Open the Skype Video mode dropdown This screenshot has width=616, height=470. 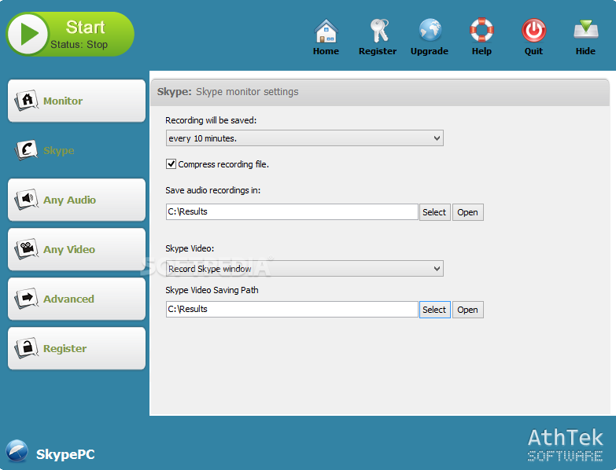click(x=304, y=269)
